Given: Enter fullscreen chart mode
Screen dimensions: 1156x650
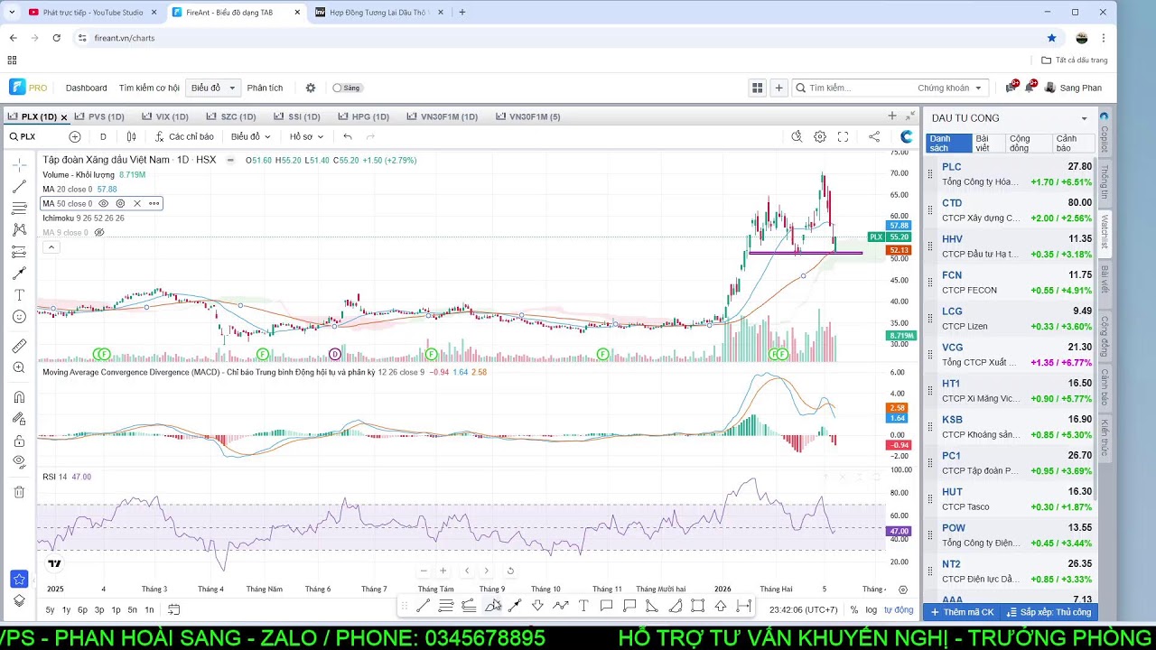Looking at the screenshot, I should 843,136.
